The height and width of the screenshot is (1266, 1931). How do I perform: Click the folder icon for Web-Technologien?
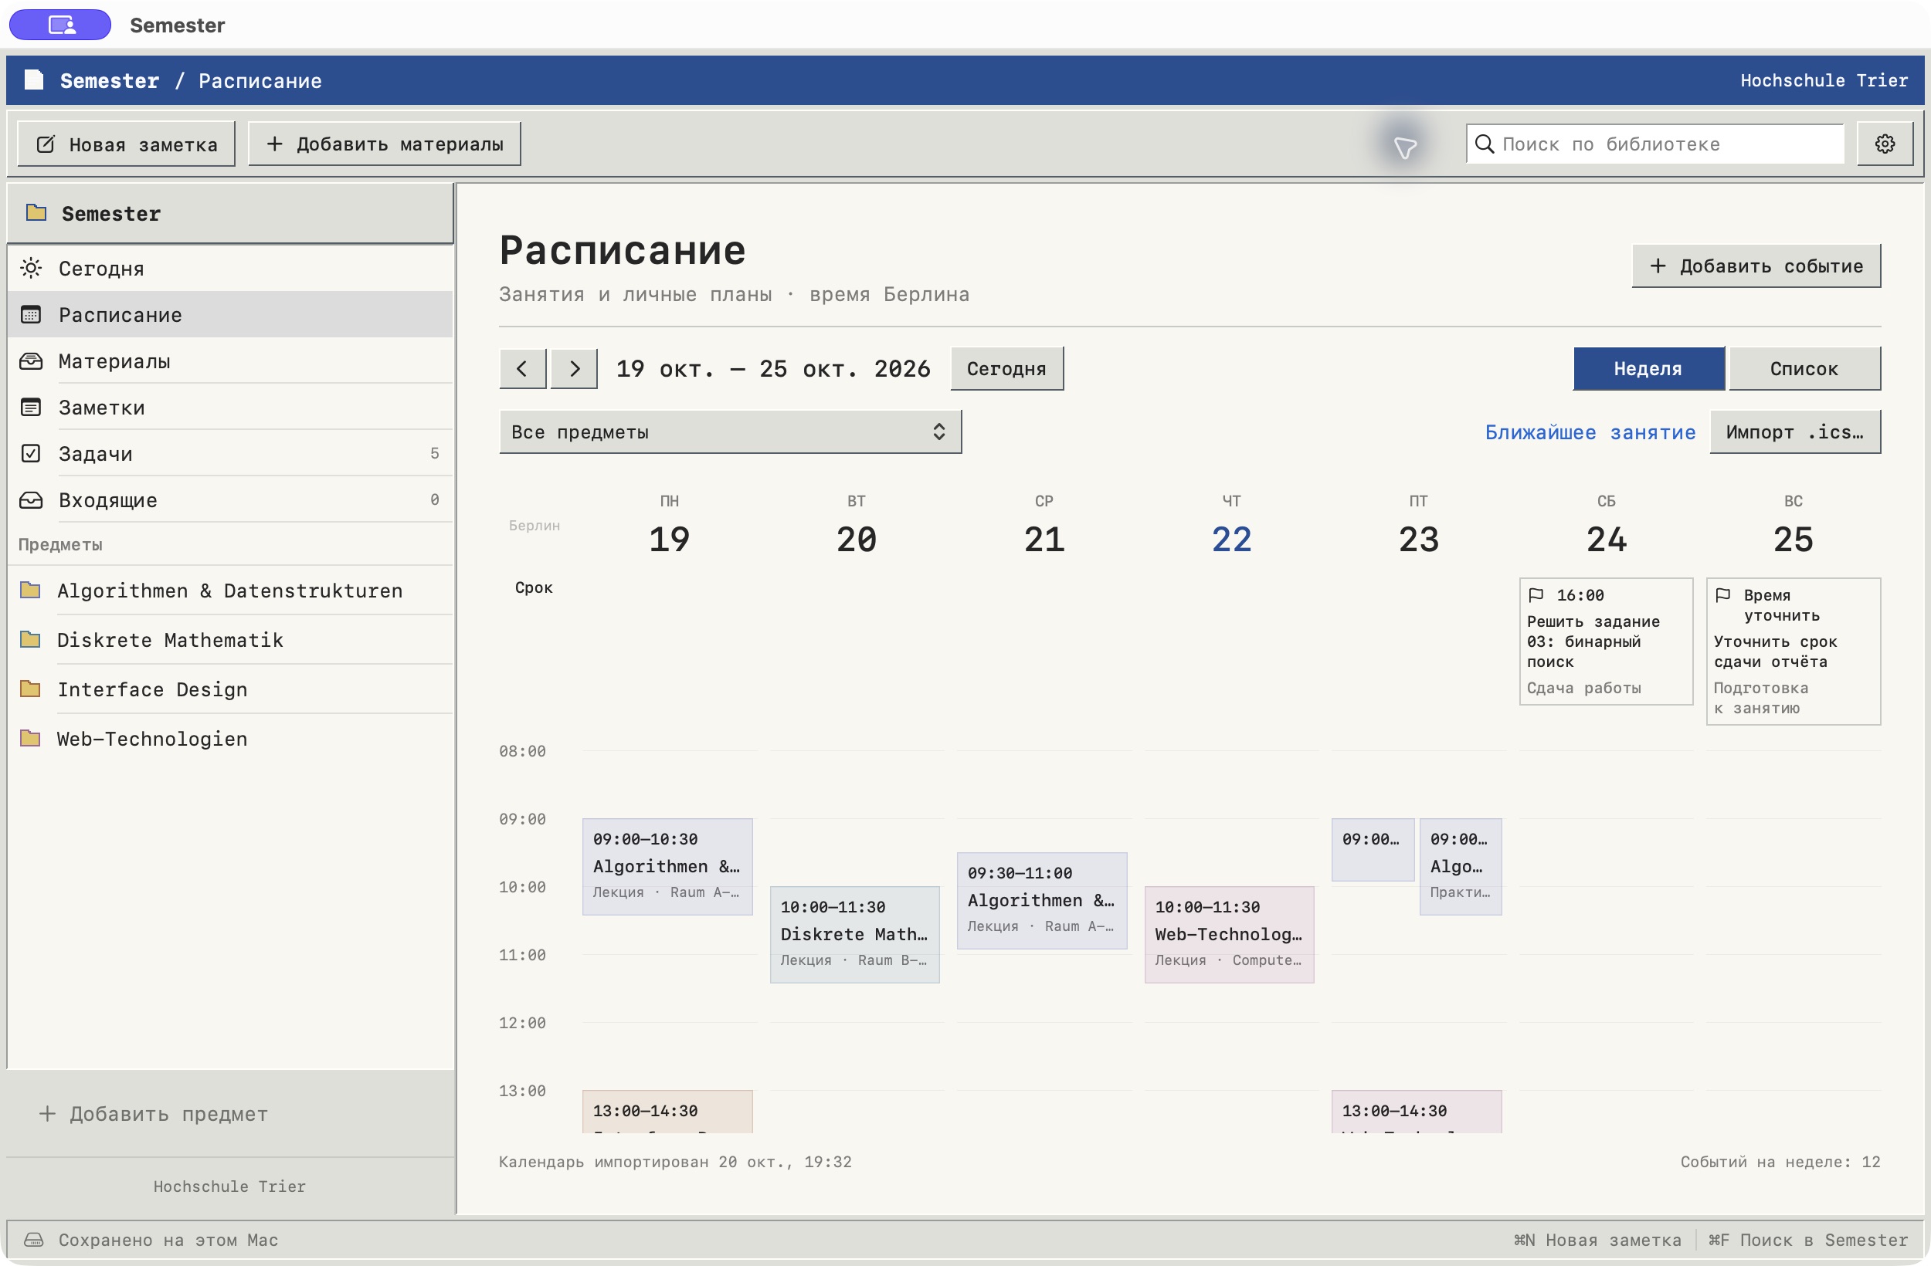click(30, 738)
